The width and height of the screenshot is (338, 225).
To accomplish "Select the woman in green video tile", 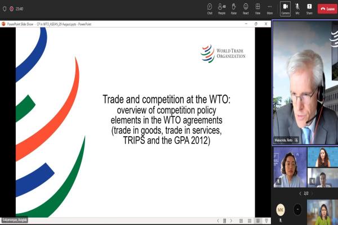I will pyautogui.click(x=322, y=212).
